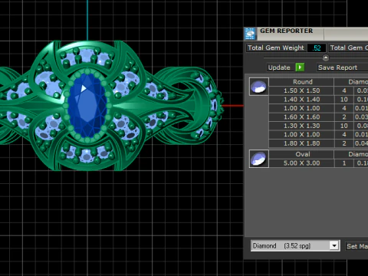This screenshot has height=276, width=368.
Task: Select the Round gem thumbnail
Action: pyautogui.click(x=258, y=87)
